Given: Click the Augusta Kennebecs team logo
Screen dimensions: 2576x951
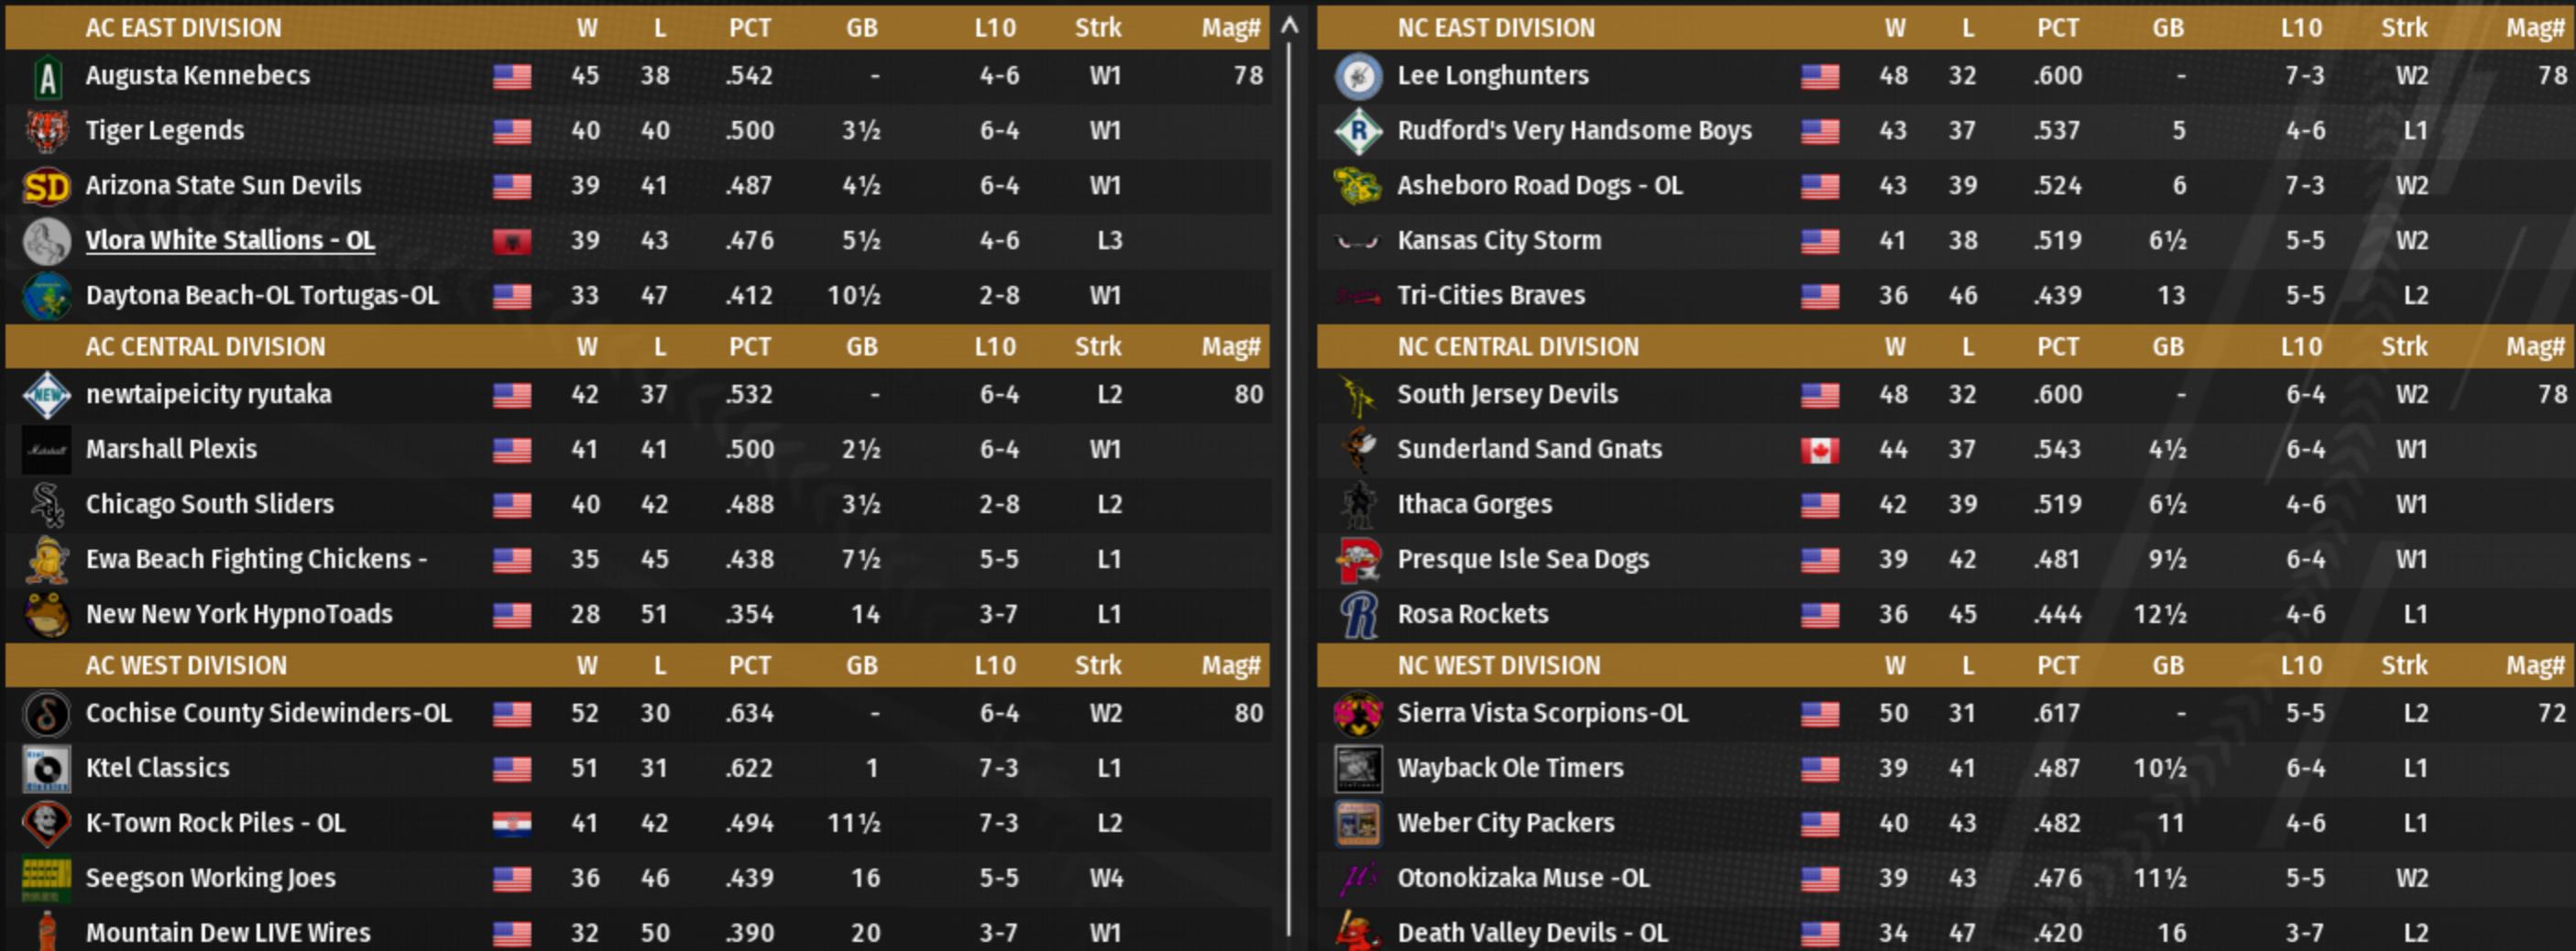Looking at the screenshot, I should [47, 77].
